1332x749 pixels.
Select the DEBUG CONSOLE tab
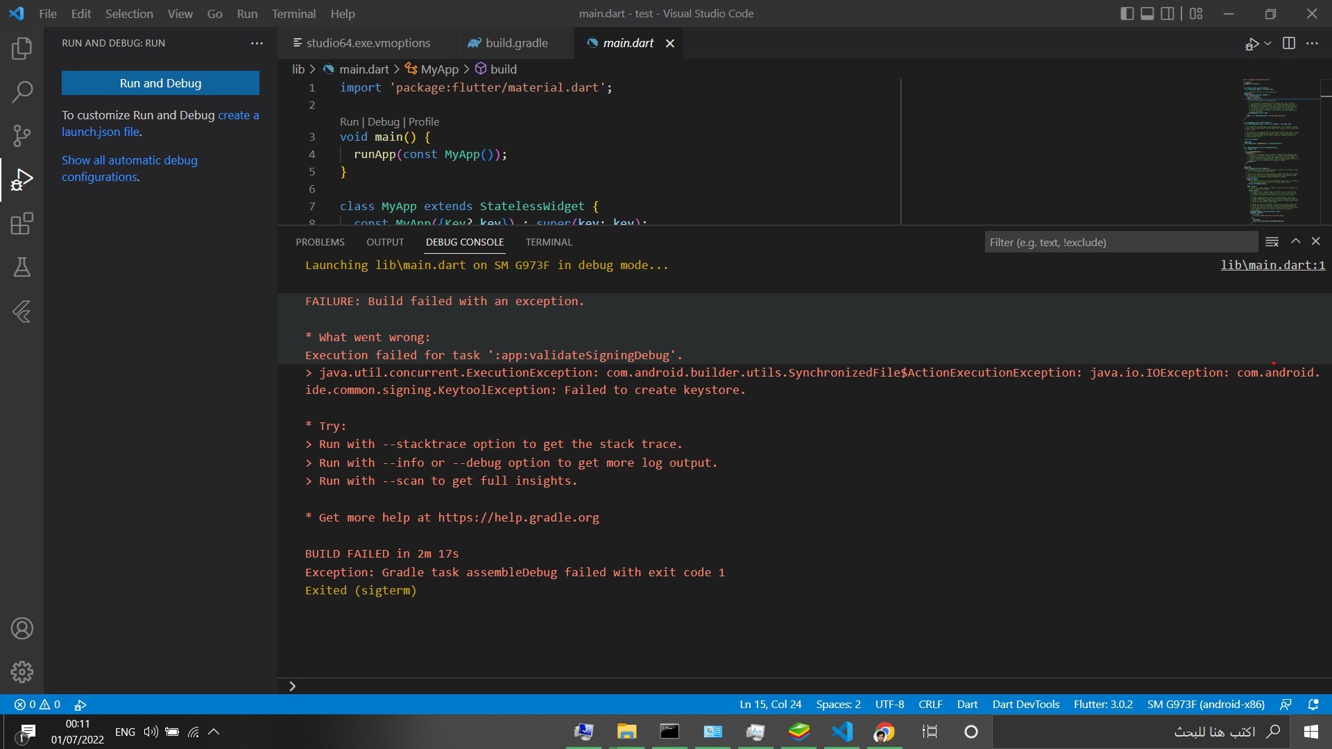click(465, 241)
